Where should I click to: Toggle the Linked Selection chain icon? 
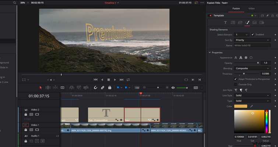coord(102,87)
